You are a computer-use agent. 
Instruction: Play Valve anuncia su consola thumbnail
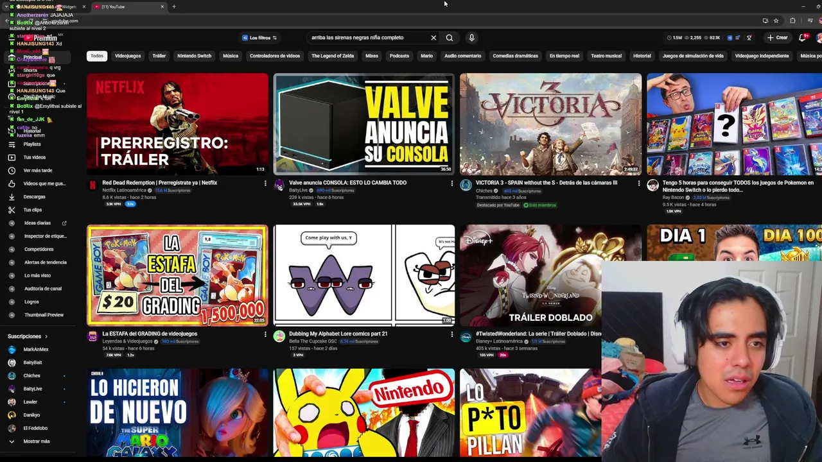(364, 124)
